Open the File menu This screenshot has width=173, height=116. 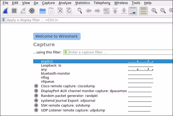[5, 3]
